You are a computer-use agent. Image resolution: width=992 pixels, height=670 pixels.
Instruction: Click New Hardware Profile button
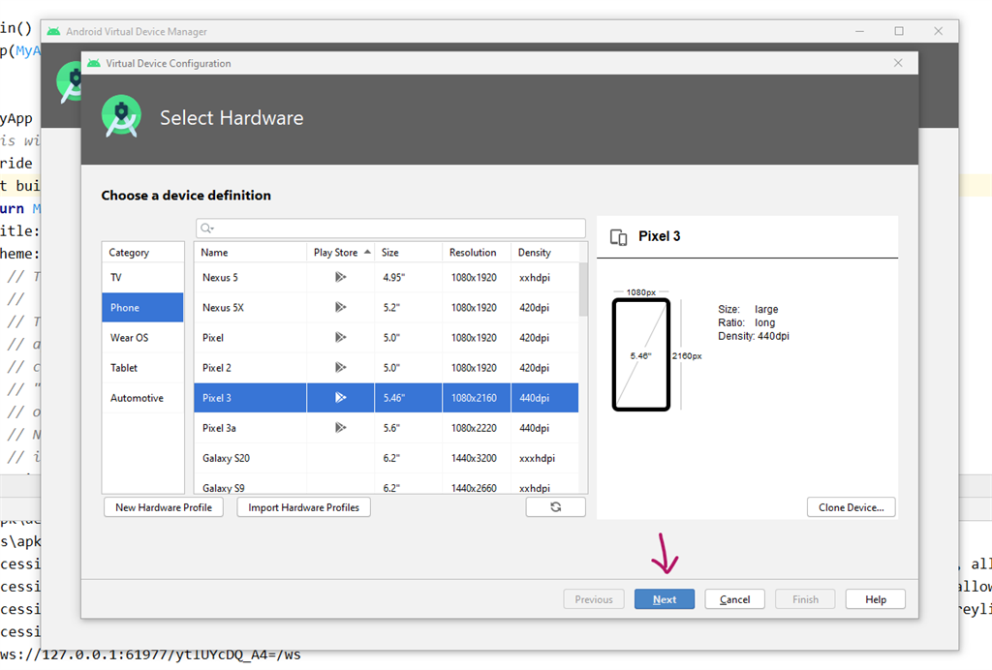(164, 507)
